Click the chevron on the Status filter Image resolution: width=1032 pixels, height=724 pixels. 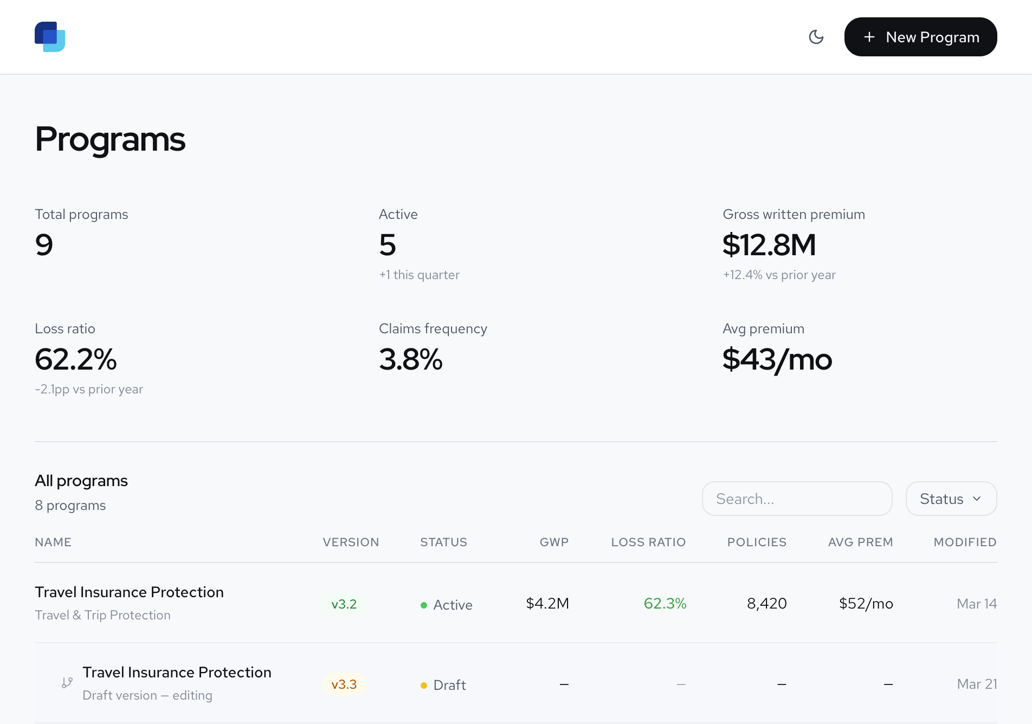pyautogui.click(x=978, y=499)
